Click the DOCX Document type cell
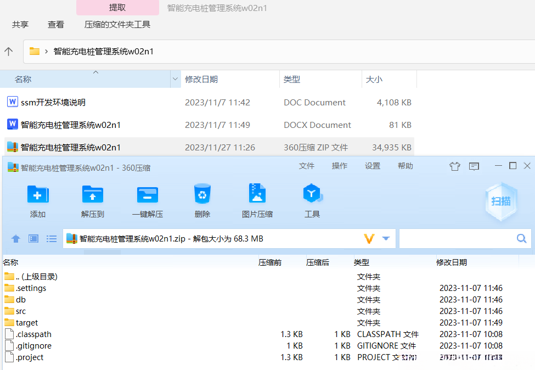The height and width of the screenshot is (370, 535). click(317, 125)
